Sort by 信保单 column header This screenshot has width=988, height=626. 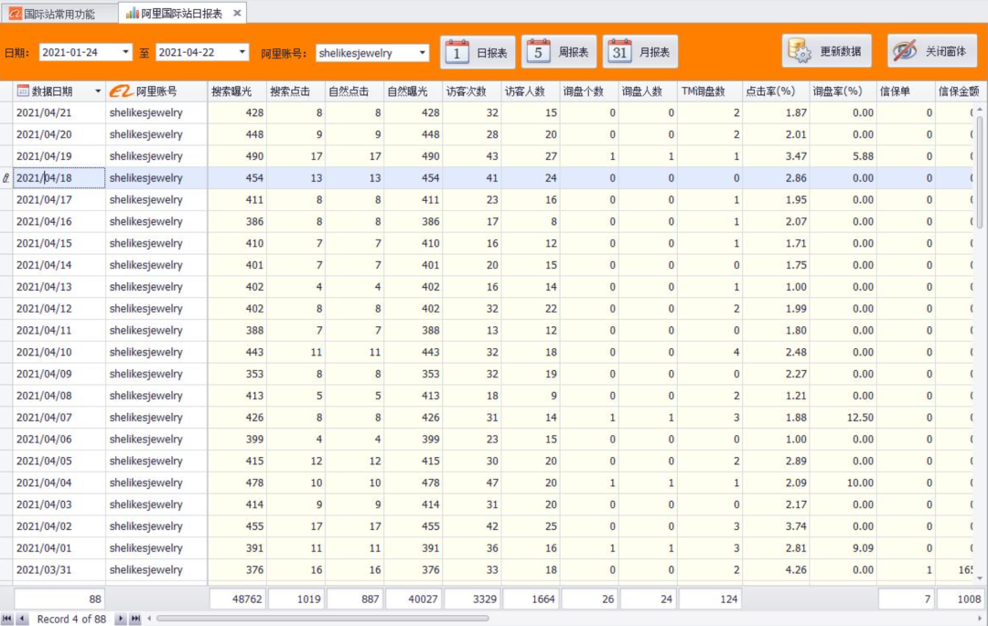[905, 91]
